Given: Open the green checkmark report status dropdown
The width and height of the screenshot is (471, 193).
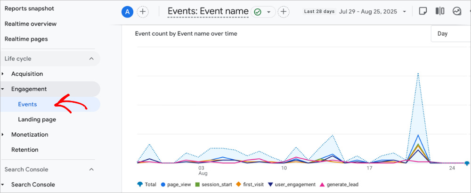Looking at the screenshot, I should point(263,12).
